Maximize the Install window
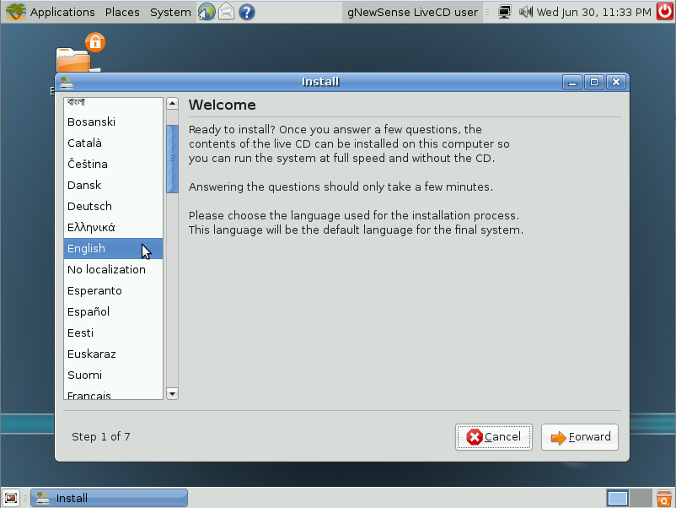The height and width of the screenshot is (508, 676). coord(594,82)
